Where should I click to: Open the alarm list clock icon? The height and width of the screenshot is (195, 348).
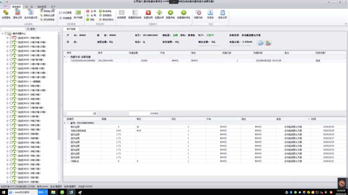198,13
